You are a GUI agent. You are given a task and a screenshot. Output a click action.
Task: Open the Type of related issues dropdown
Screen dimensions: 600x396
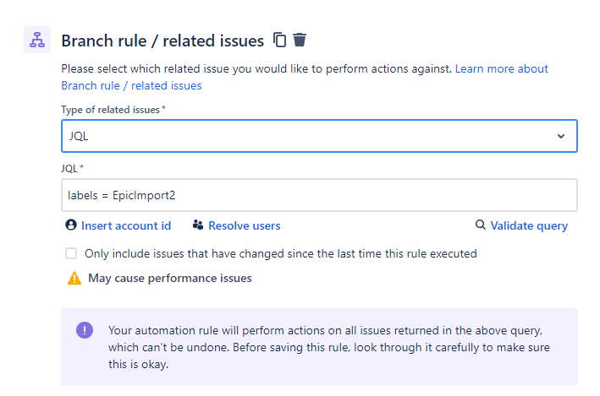tap(319, 136)
